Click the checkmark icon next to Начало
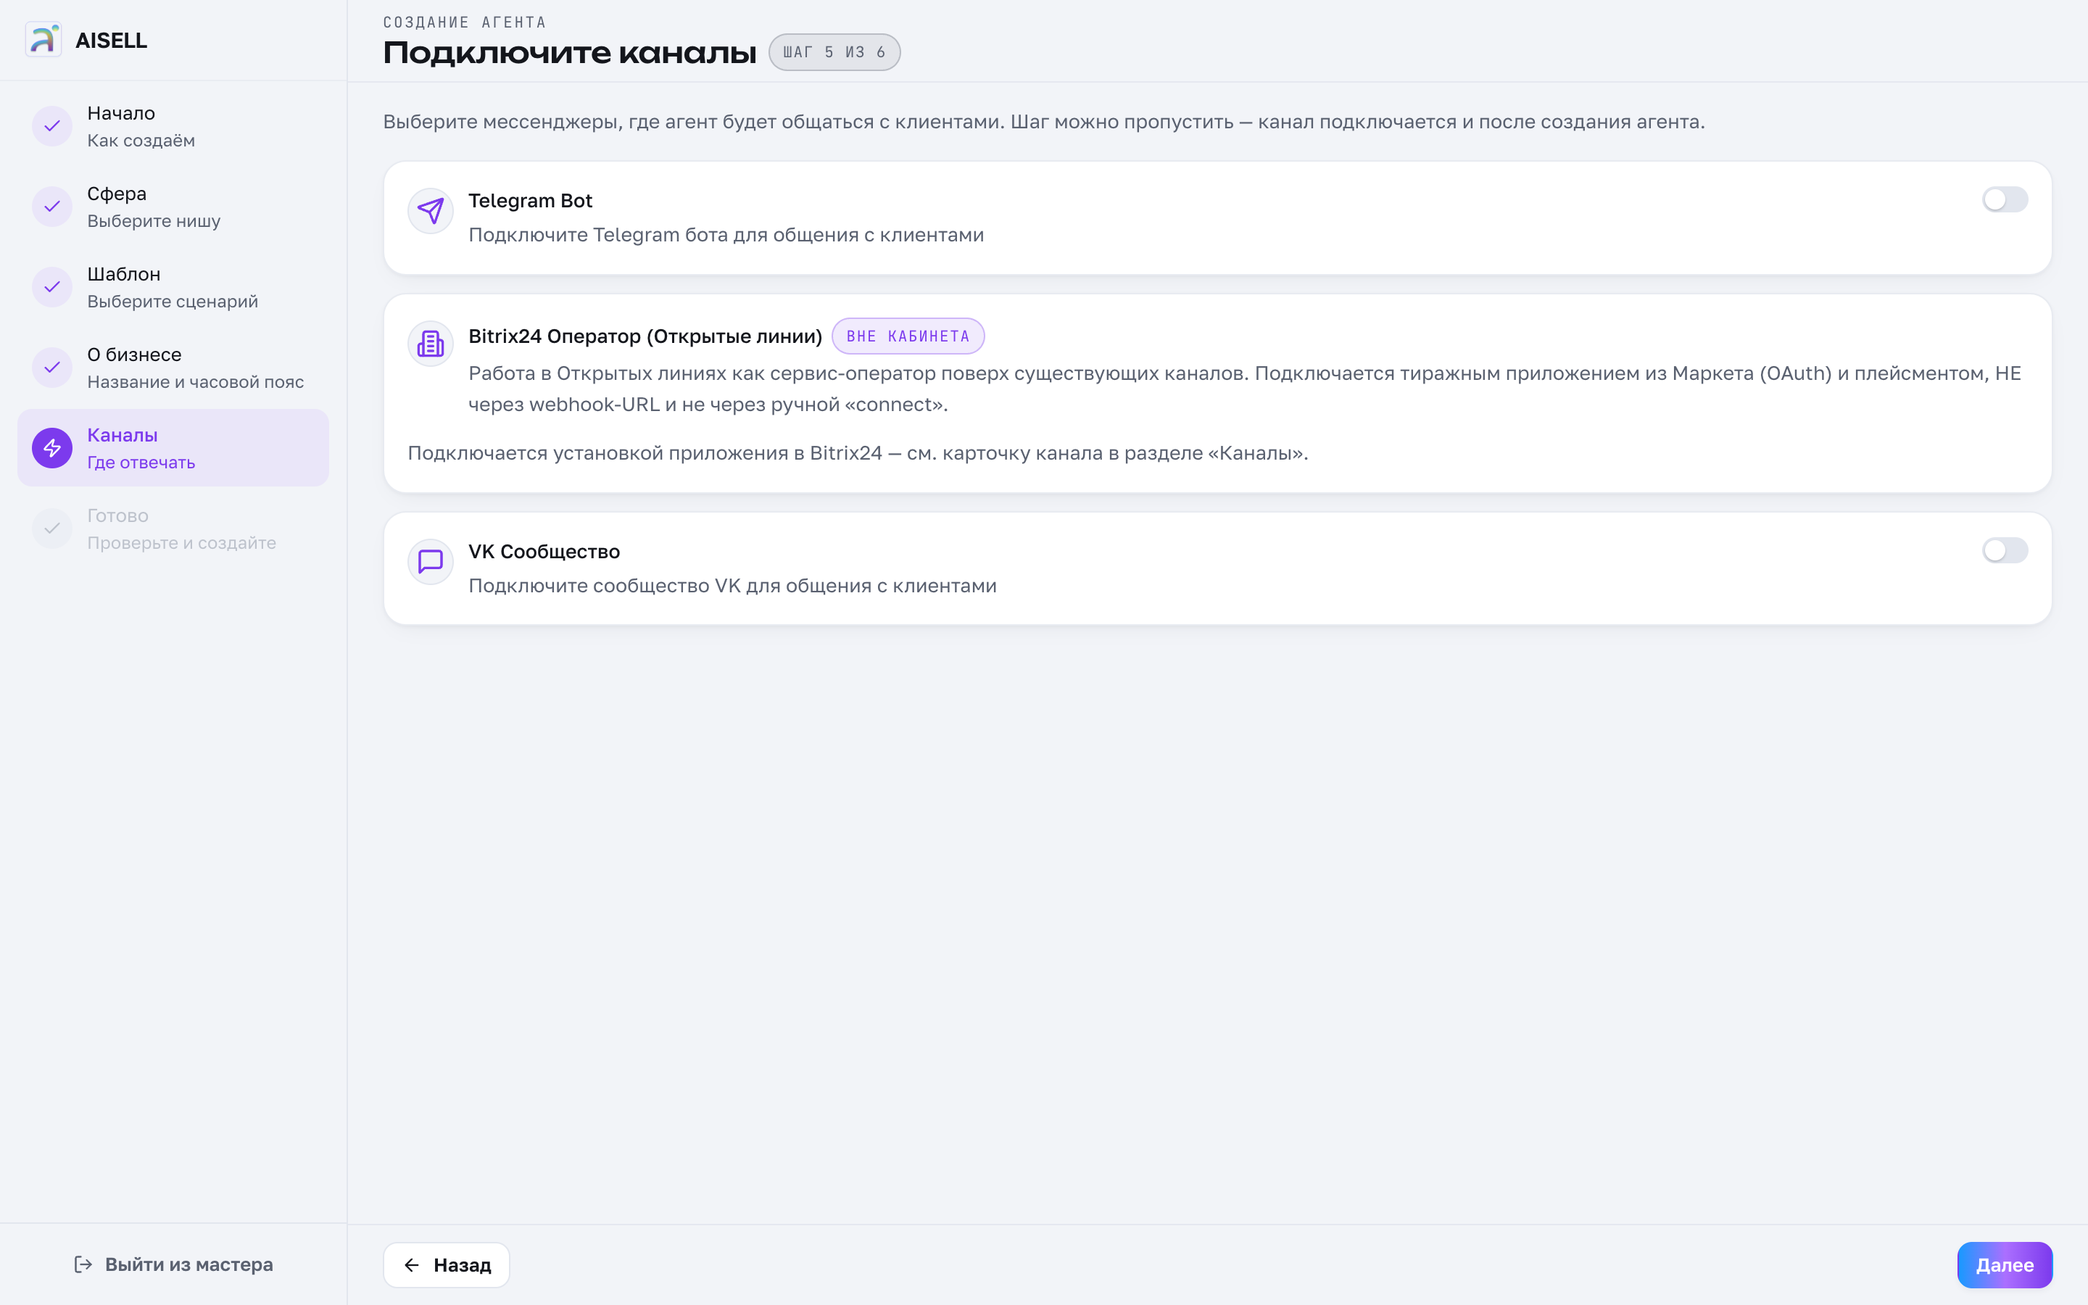Viewport: 2088px width, 1305px height. (x=51, y=126)
